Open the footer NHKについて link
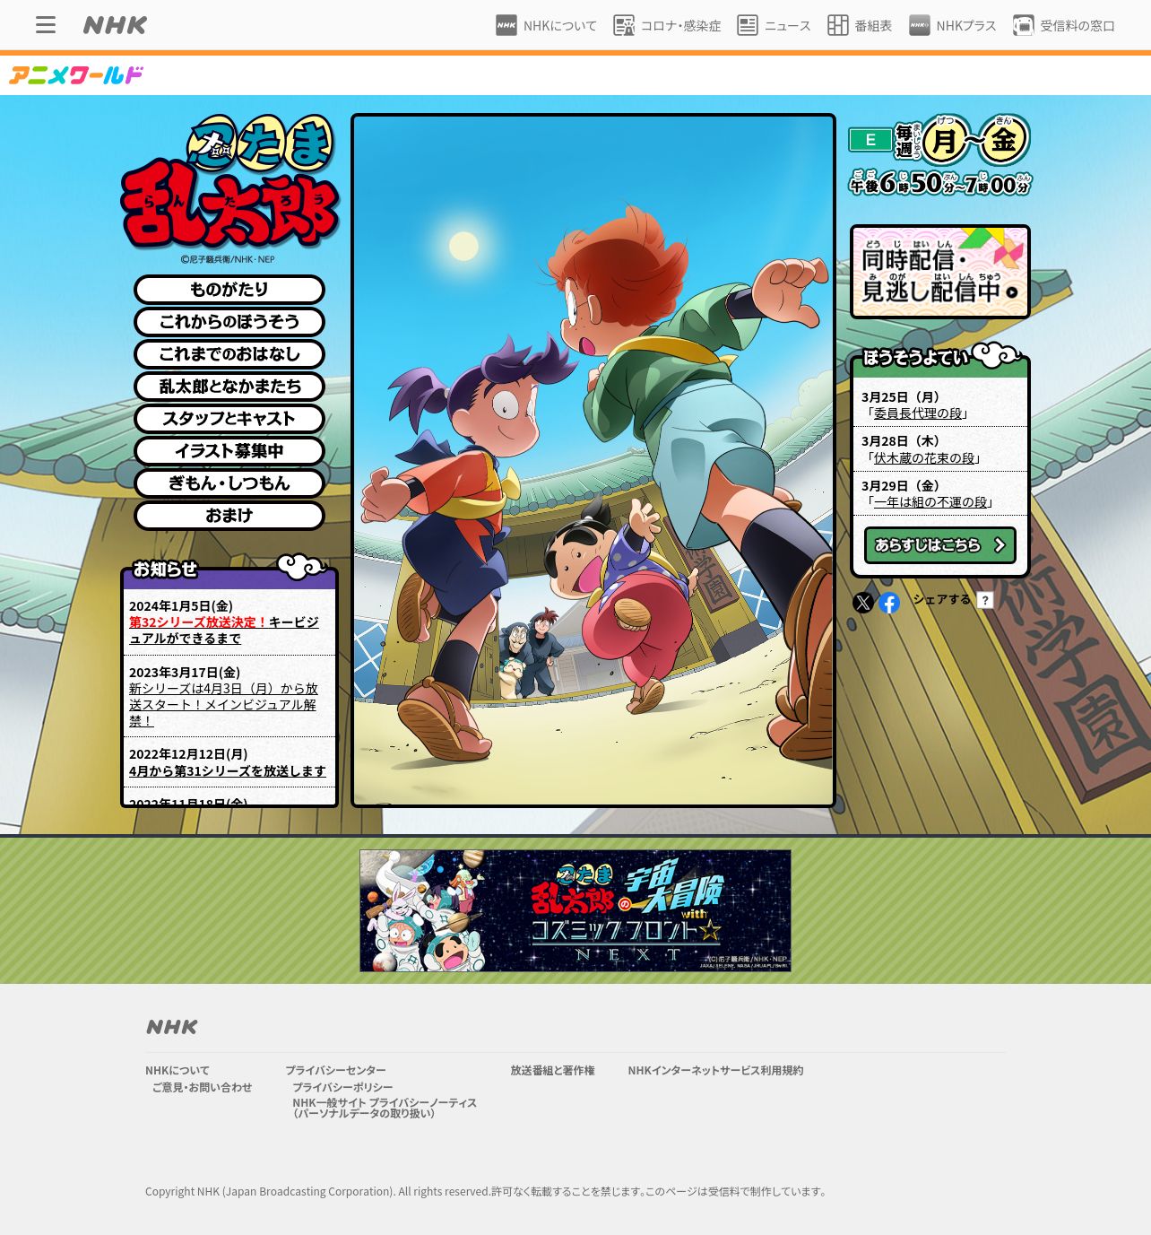Image resolution: width=1151 pixels, height=1235 pixels. (x=177, y=1070)
